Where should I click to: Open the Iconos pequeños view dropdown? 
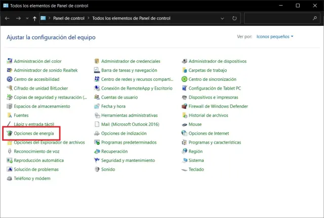(x=275, y=37)
